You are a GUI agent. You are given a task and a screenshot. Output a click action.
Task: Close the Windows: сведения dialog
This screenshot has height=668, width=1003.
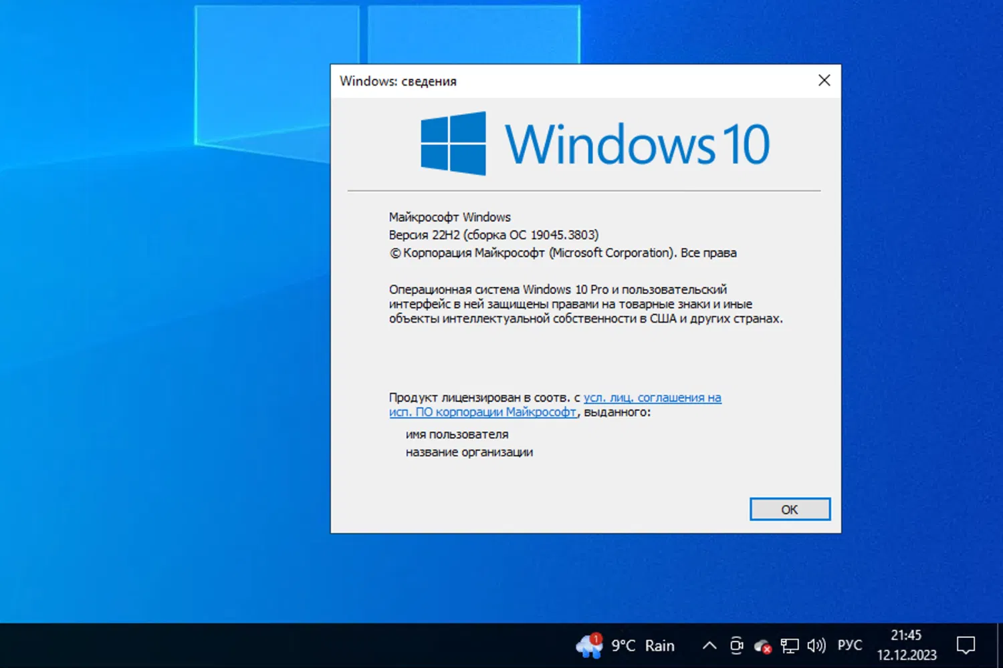(824, 80)
